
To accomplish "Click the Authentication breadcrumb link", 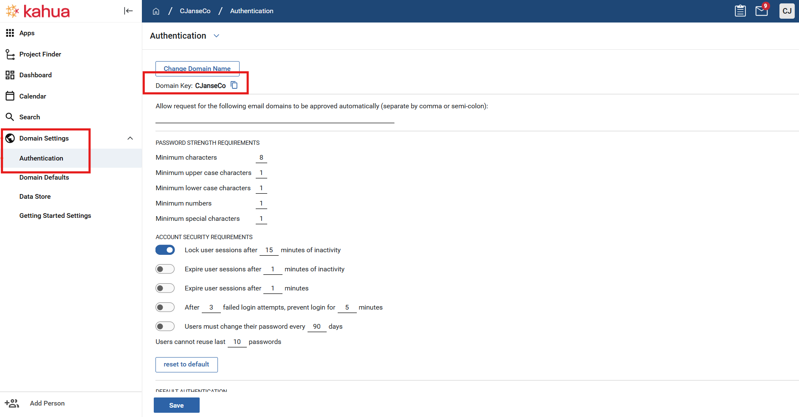I will [x=252, y=11].
